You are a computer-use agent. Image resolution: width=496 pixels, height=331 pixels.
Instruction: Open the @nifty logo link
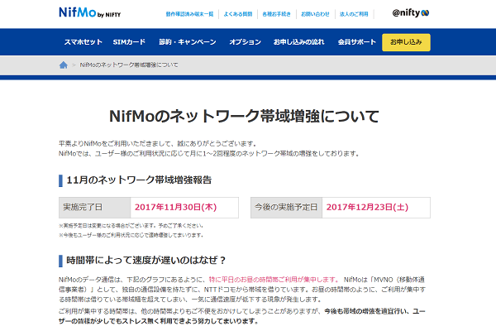411,13
